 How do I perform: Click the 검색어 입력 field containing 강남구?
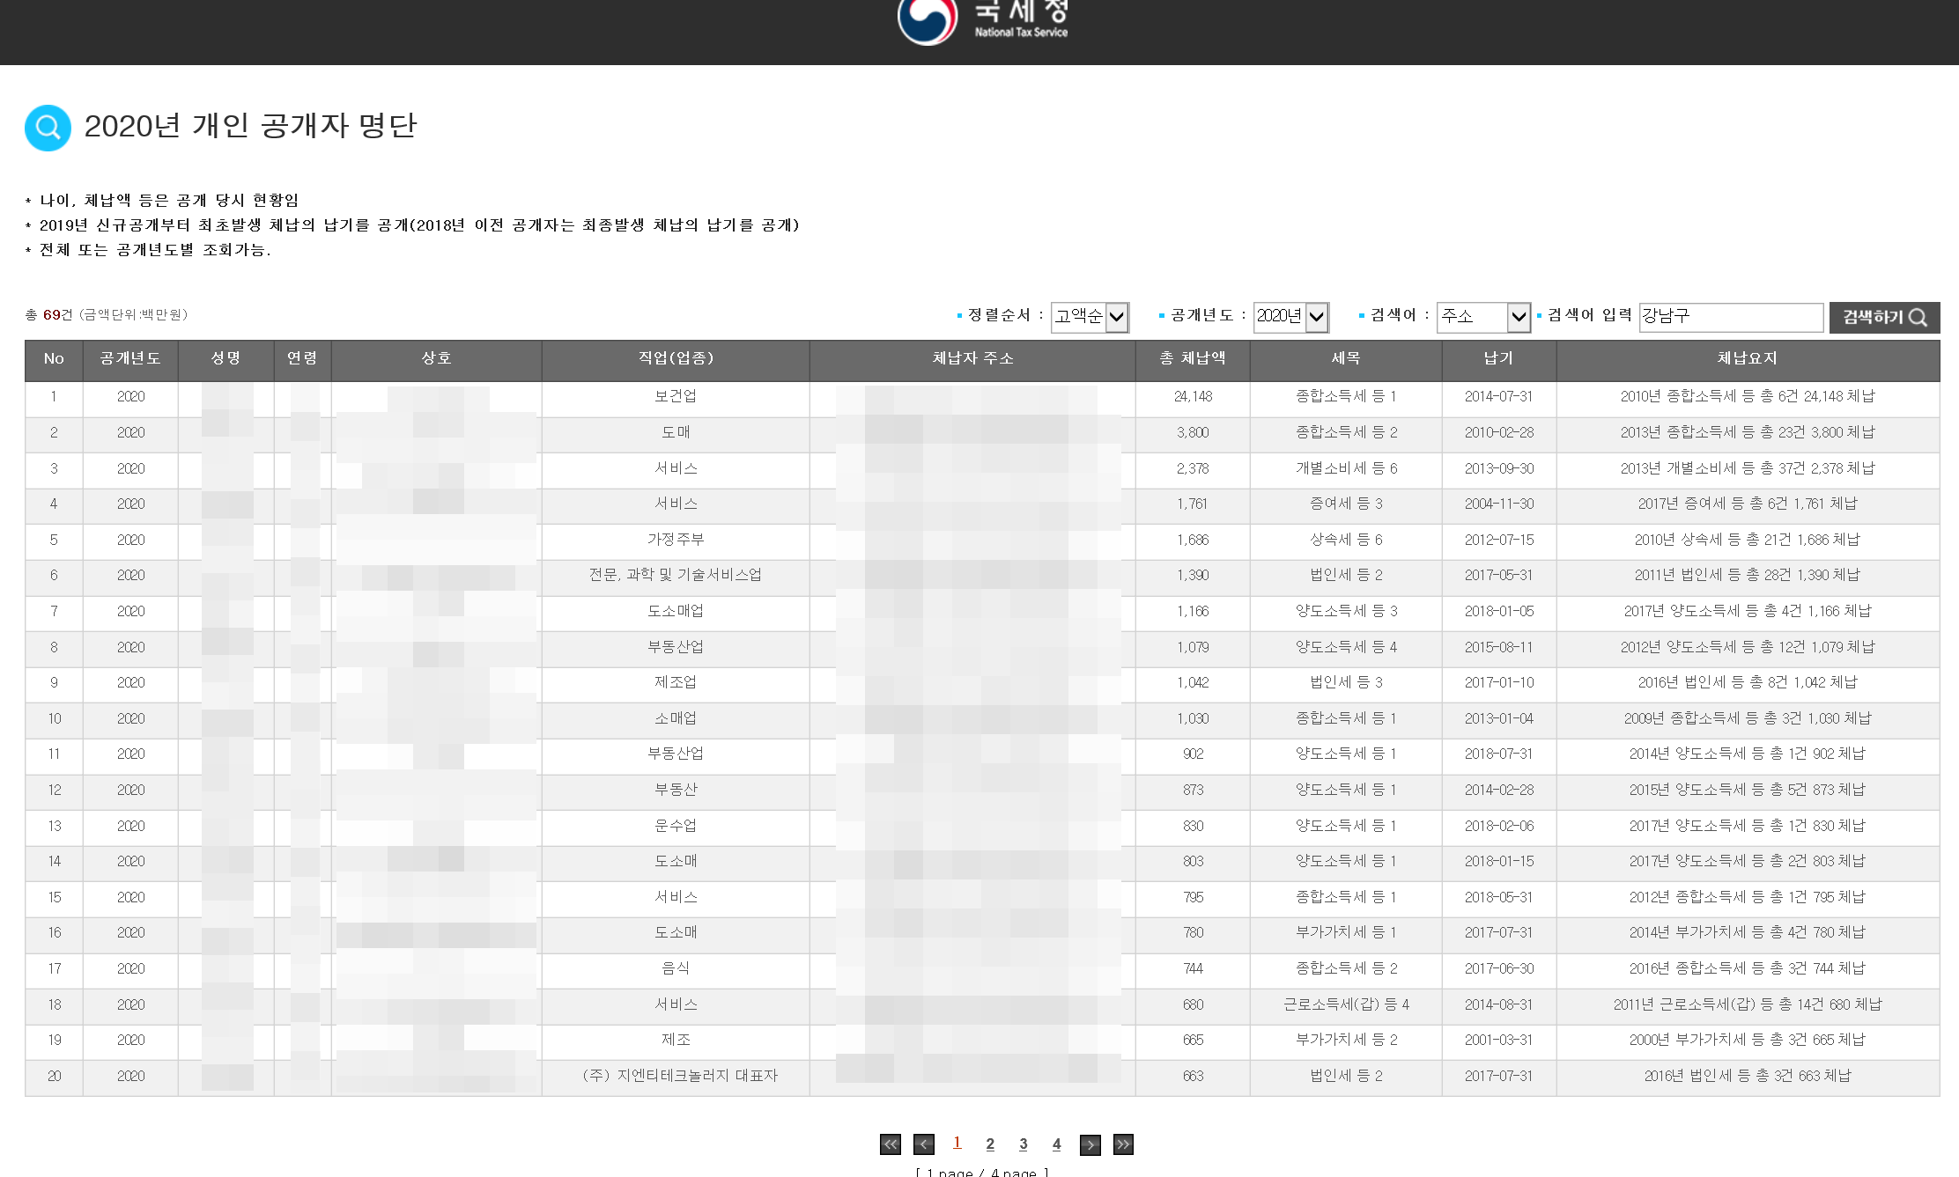[1730, 317]
